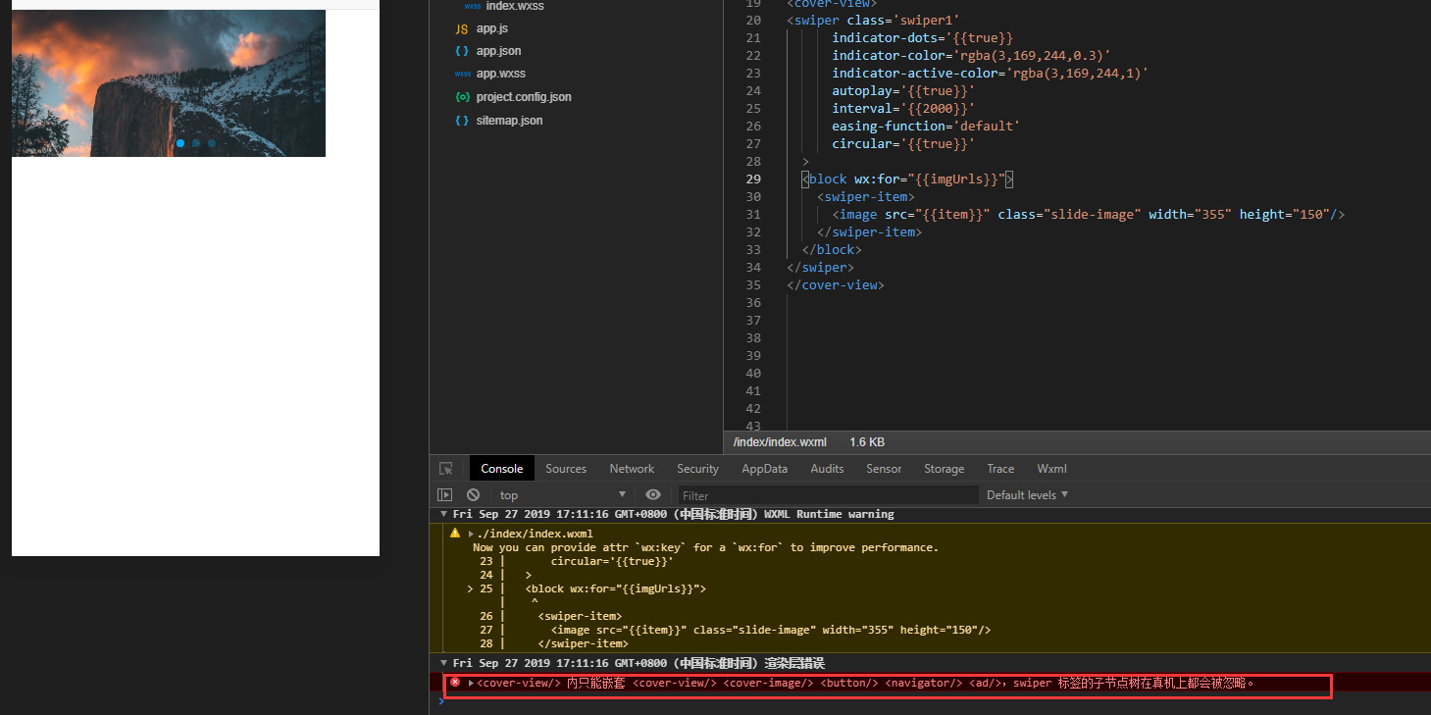Screen dimensions: 1431x715
Task: Open the app.js file
Action: tap(491, 28)
